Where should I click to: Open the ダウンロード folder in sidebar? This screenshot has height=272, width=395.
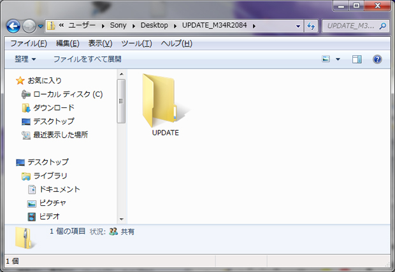coord(54,108)
